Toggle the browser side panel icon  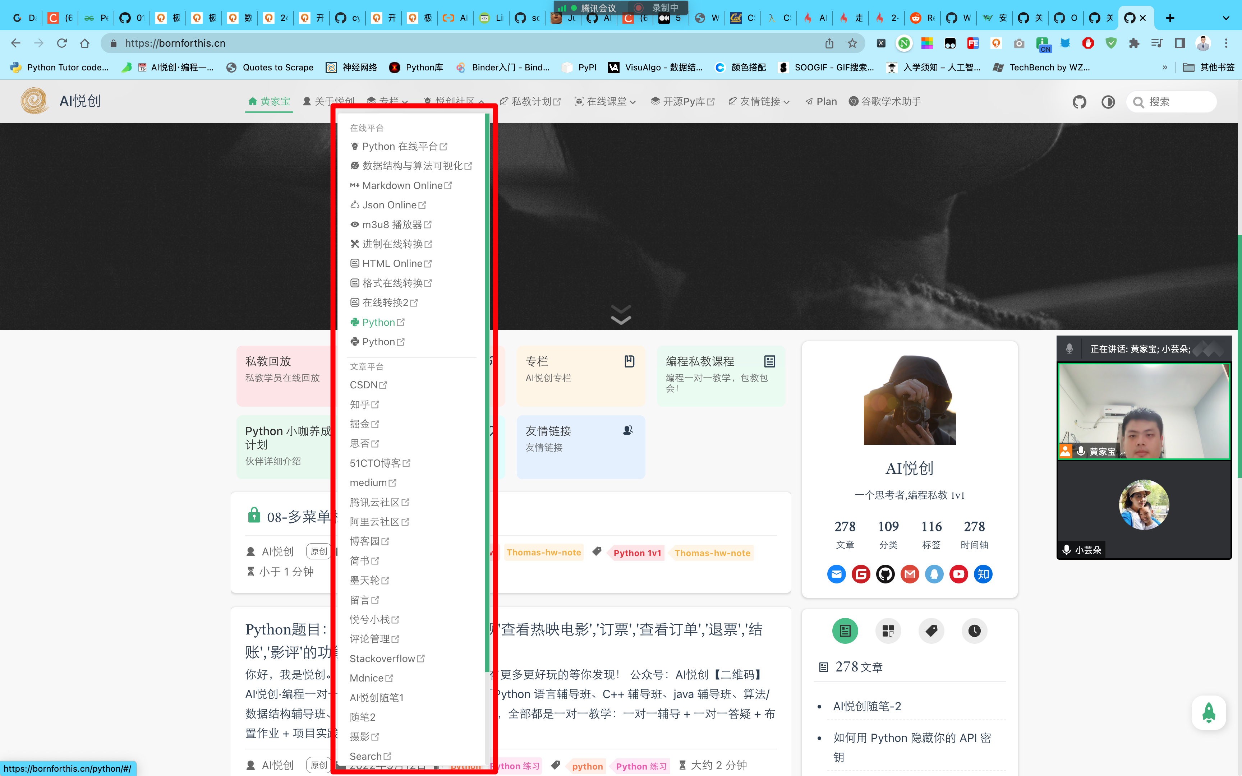(1180, 43)
